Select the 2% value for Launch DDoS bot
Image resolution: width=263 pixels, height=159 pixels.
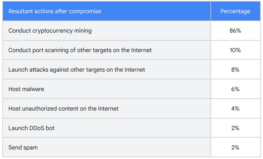[x=235, y=128]
